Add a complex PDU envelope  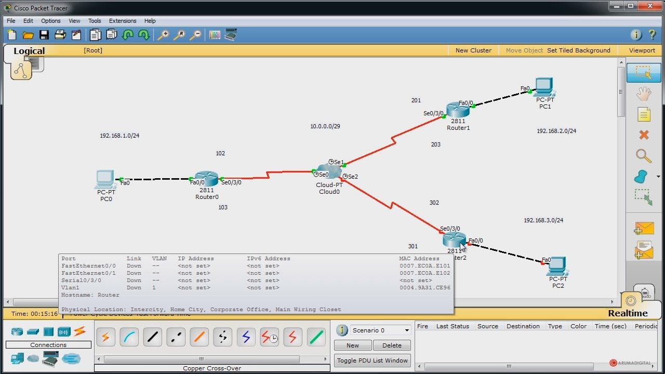pyautogui.click(x=644, y=249)
